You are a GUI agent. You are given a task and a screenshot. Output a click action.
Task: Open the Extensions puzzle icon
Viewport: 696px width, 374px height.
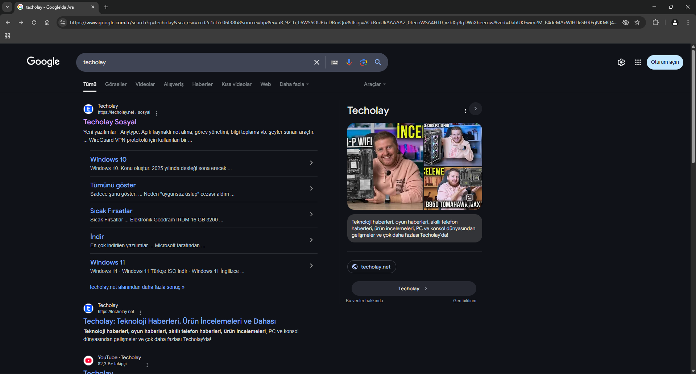tap(655, 22)
